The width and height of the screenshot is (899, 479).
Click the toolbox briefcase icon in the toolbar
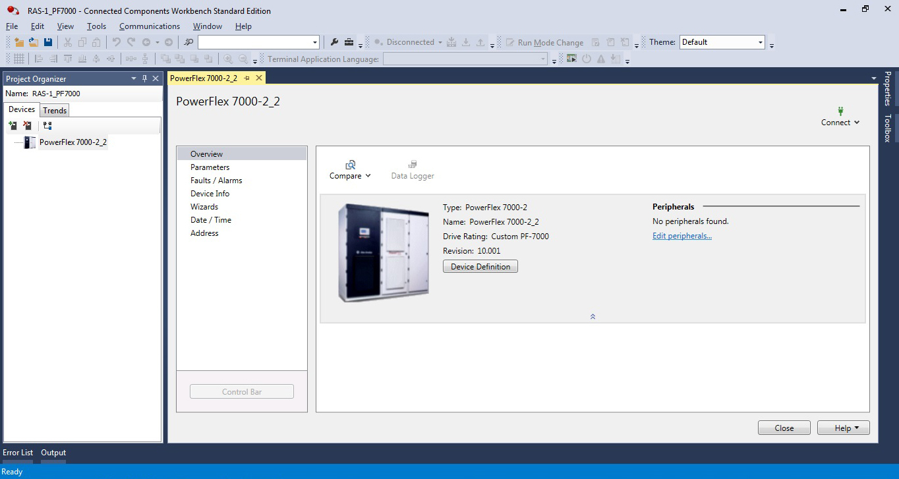tap(349, 42)
